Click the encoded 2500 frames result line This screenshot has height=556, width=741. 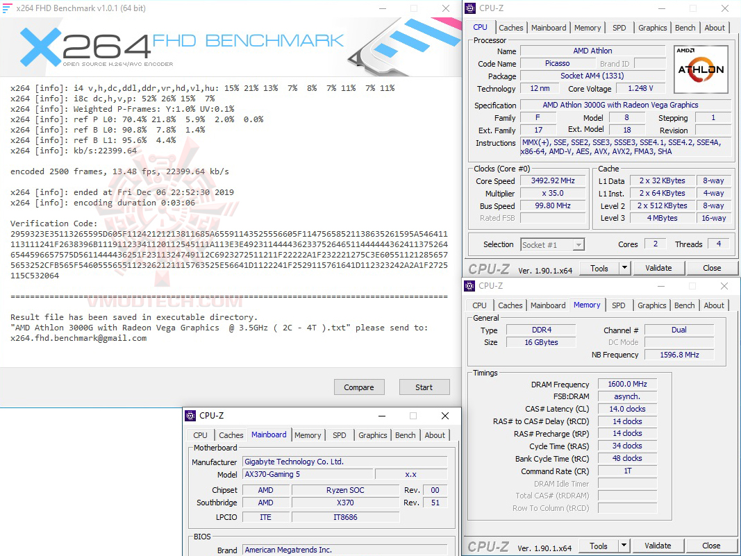click(119, 171)
